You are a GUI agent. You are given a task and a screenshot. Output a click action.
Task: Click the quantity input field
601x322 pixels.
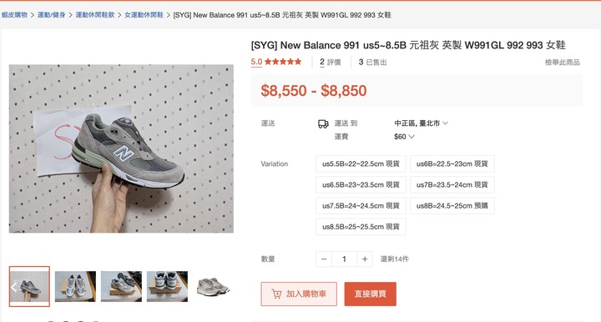click(x=344, y=259)
